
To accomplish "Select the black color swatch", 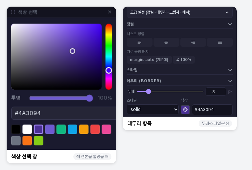I will (x=16, y=129).
